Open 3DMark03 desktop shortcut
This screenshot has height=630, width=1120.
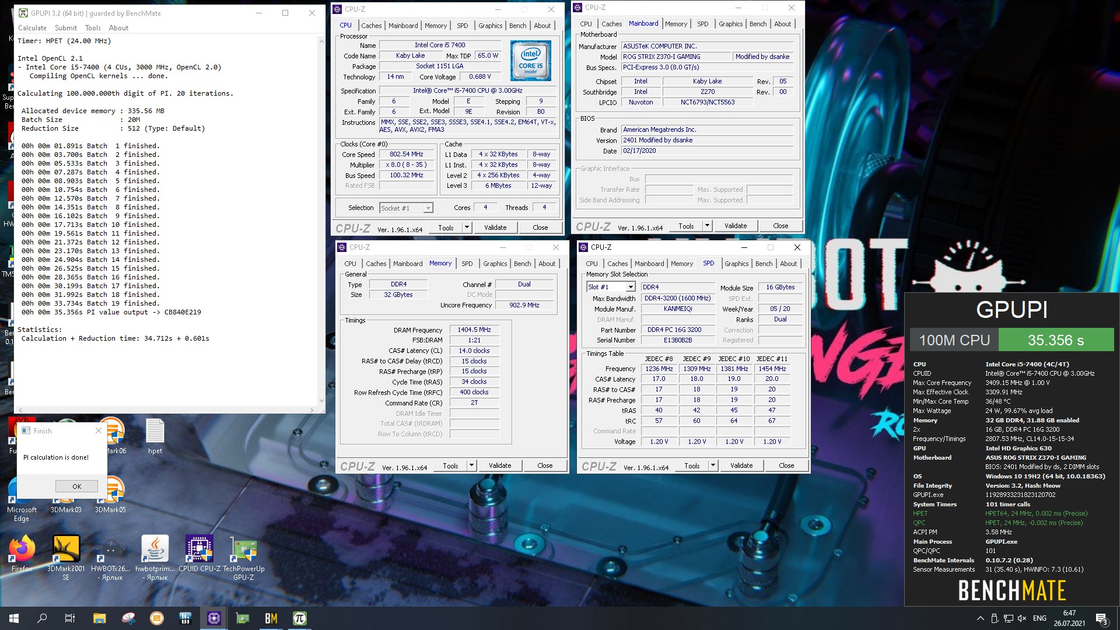(x=66, y=509)
